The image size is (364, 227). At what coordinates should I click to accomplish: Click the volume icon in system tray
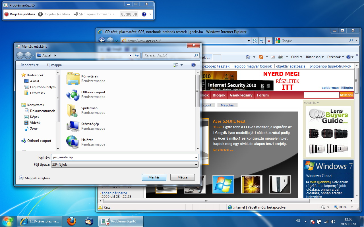333,221
